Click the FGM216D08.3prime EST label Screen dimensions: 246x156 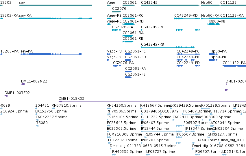click(124, 135)
